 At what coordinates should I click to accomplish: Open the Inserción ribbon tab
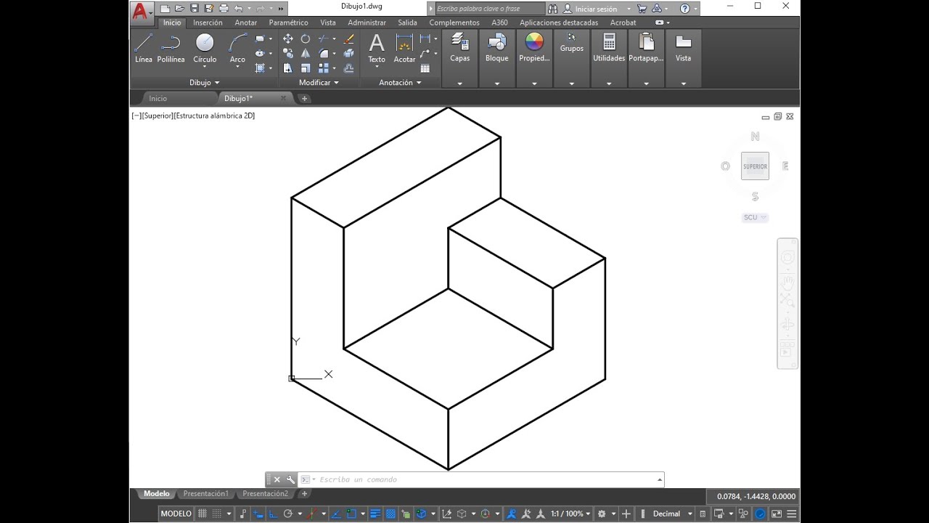208,23
